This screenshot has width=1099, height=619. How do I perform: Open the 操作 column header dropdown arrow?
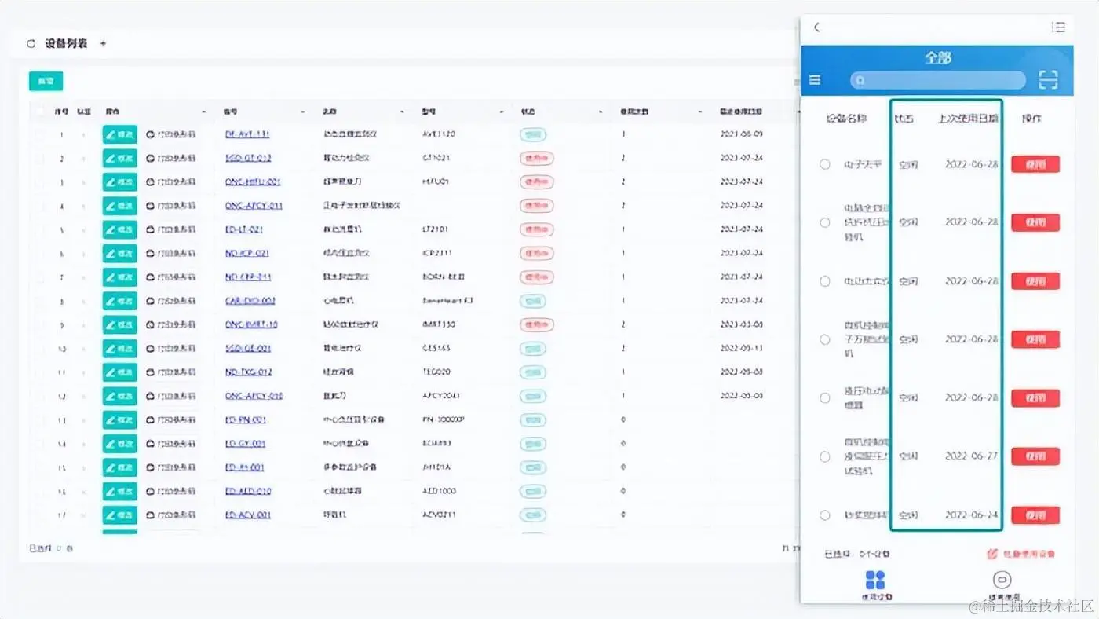coord(204,112)
